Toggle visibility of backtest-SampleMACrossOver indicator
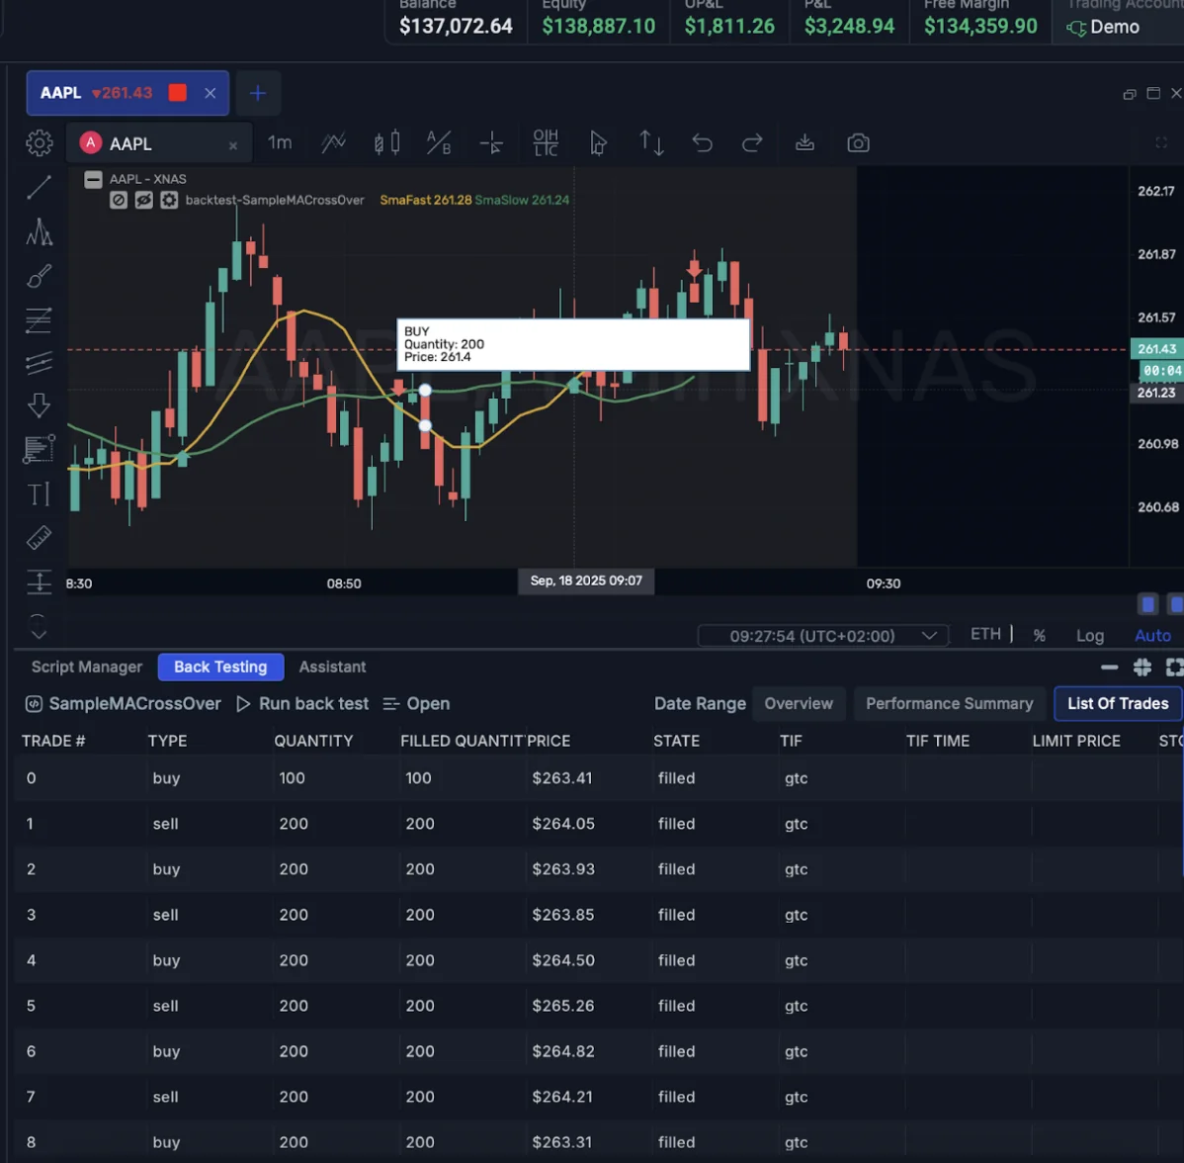The image size is (1184, 1163). click(143, 201)
